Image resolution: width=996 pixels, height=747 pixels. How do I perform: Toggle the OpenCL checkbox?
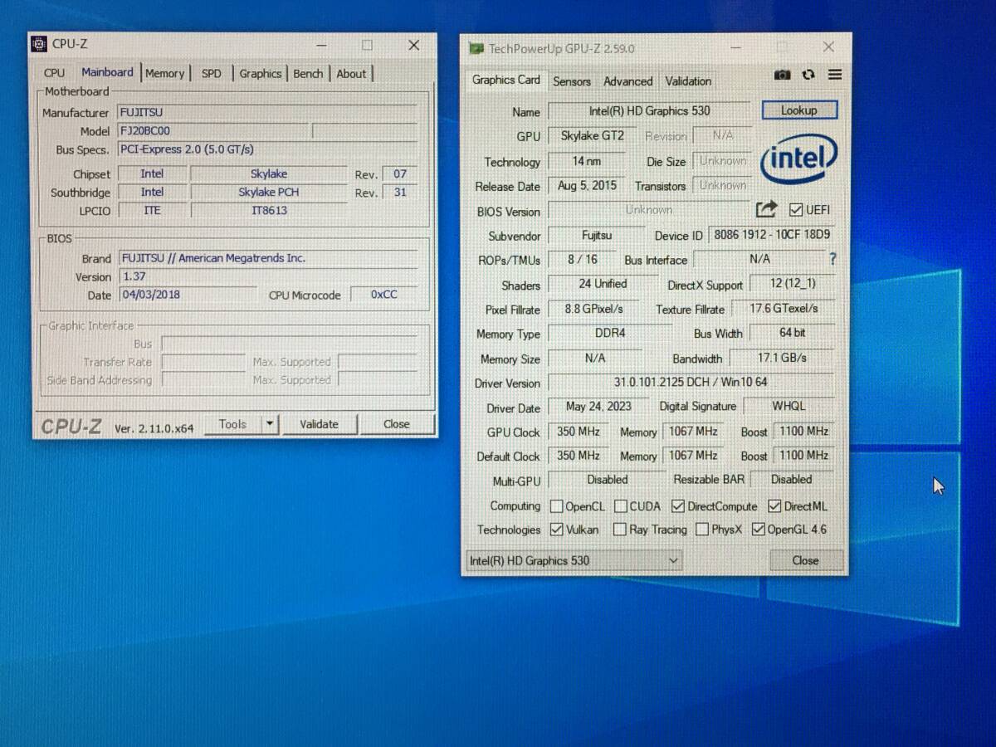click(556, 505)
